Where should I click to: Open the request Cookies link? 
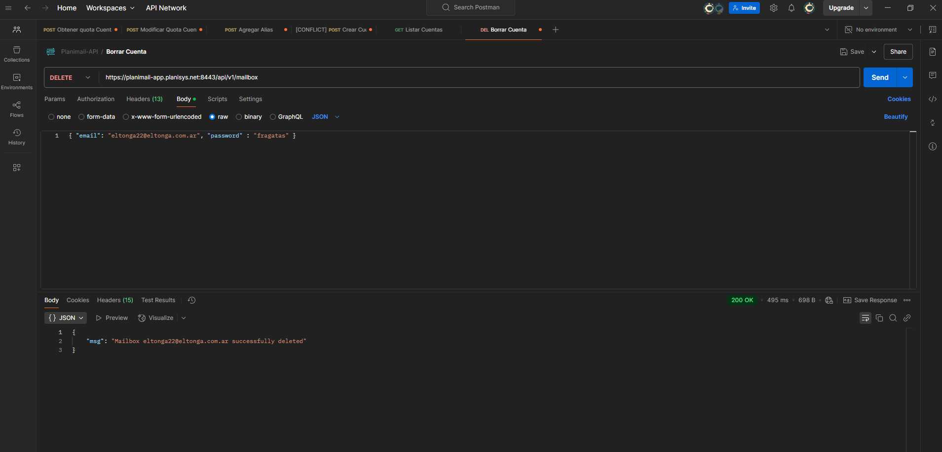pos(899,99)
